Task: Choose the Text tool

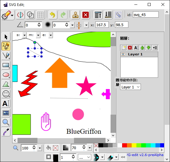Action: (x=6, y=103)
